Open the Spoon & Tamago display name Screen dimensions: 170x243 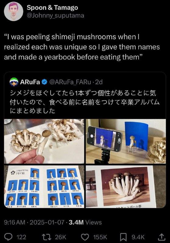pos(52,7)
